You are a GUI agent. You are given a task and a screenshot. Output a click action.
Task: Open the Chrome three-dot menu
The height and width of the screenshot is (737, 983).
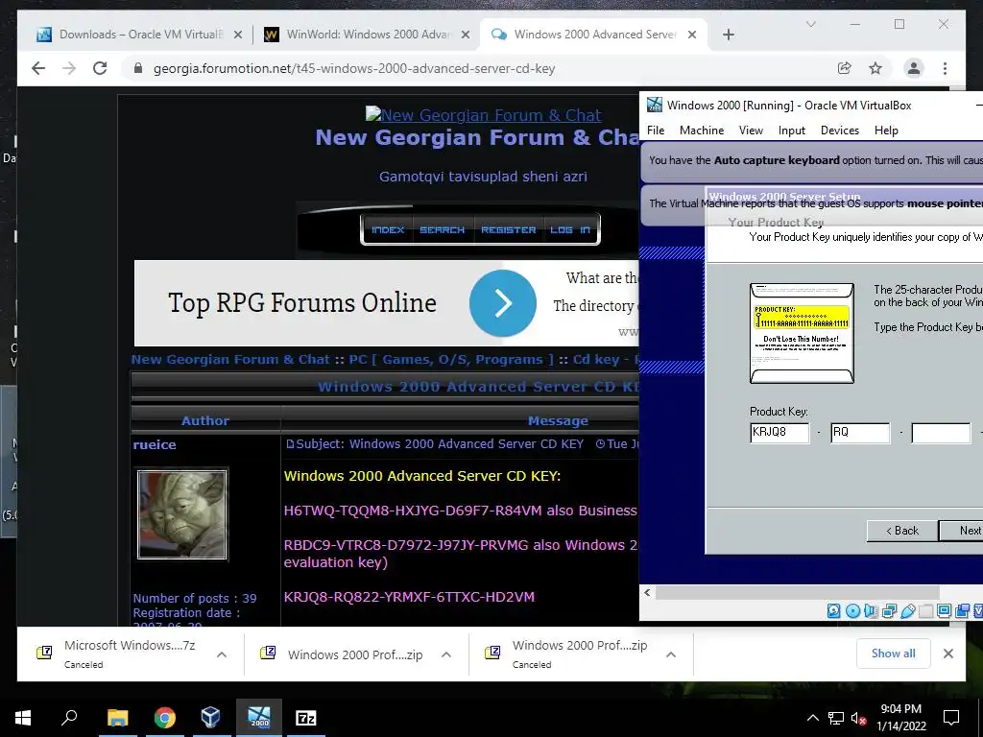tap(945, 68)
